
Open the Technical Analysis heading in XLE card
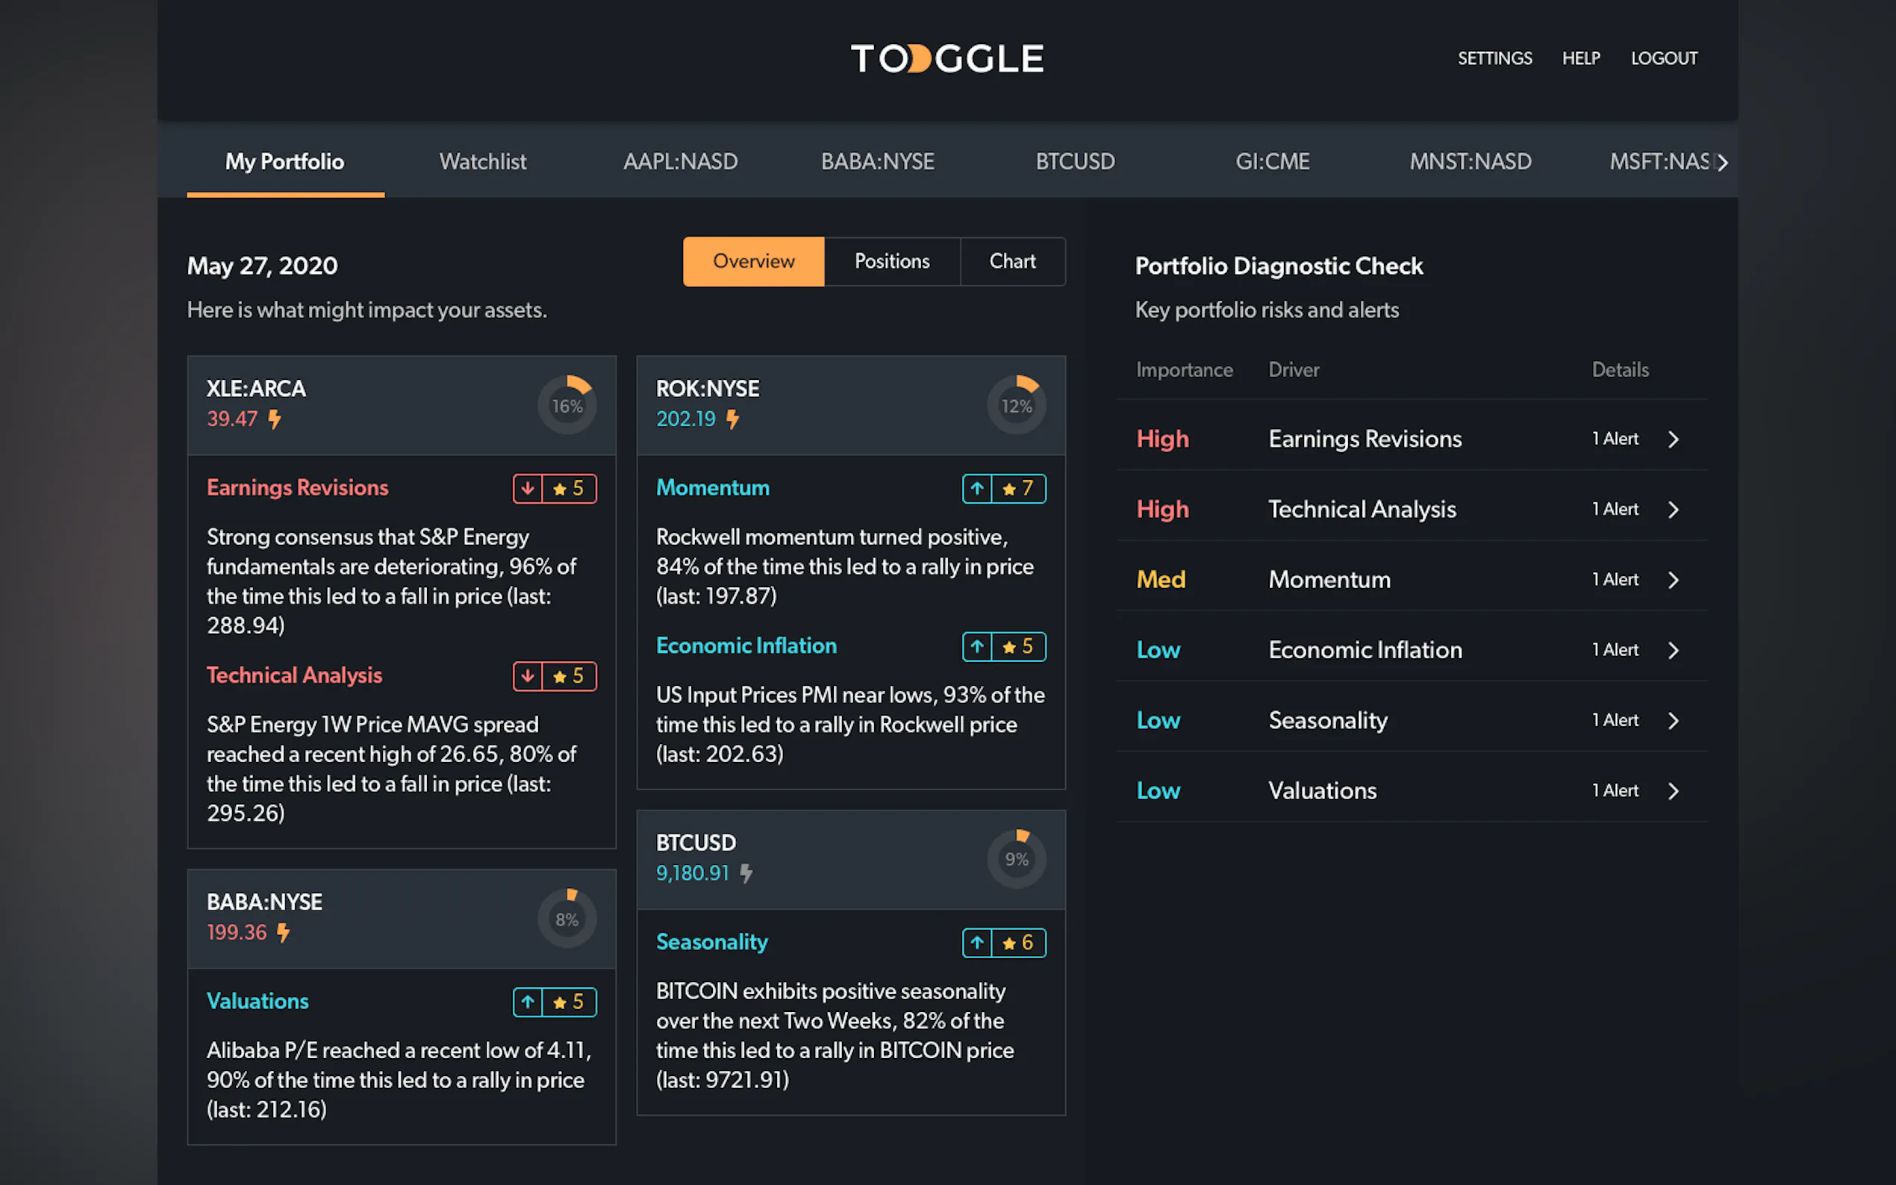point(295,675)
